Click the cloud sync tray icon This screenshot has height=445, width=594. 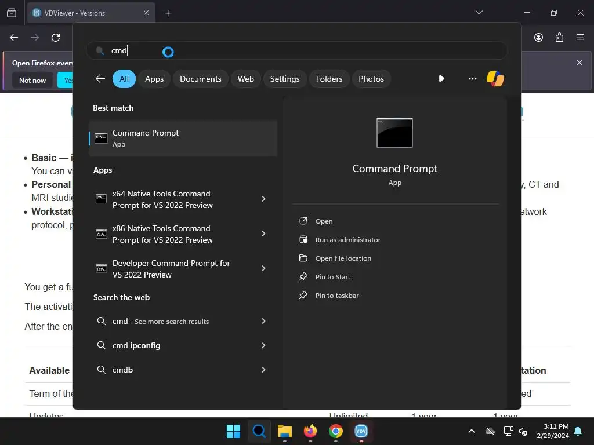point(490,431)
